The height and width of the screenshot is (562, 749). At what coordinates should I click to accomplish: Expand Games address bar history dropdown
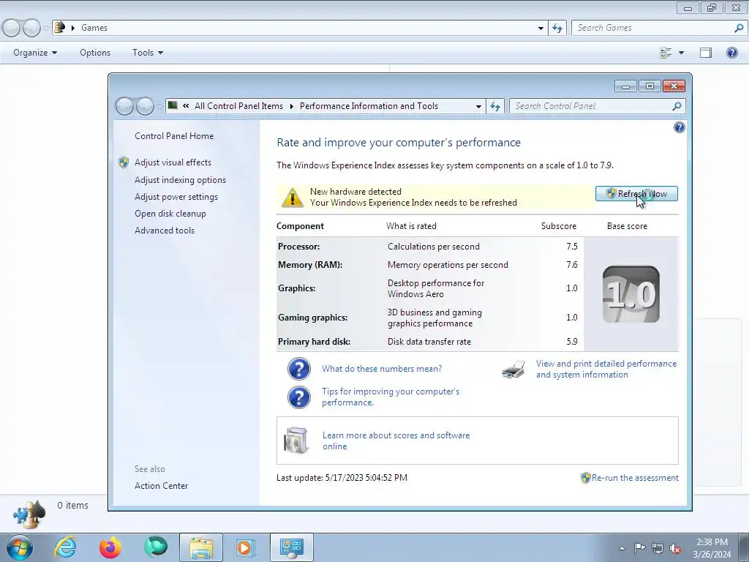coord(541,28)
